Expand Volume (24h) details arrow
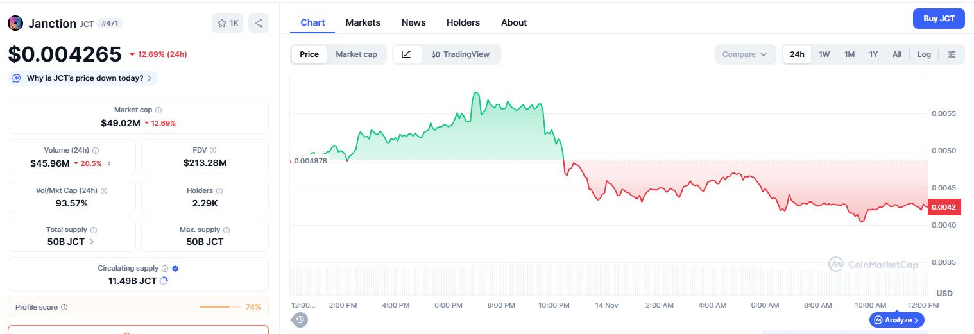The image size is (974, 334). (x=109, y=163)
